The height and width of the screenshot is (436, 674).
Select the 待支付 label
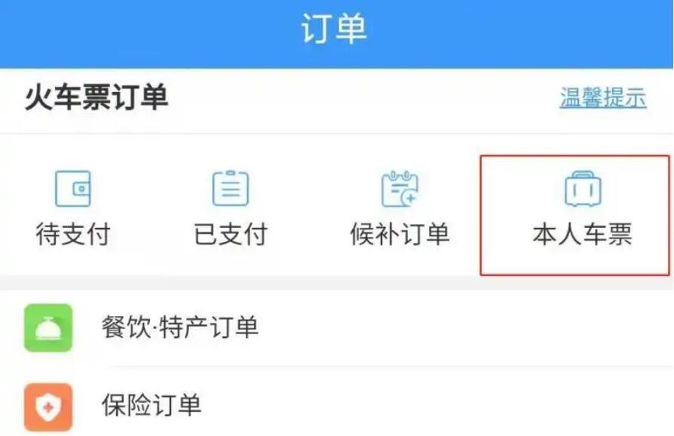click(x=73, y=235)
